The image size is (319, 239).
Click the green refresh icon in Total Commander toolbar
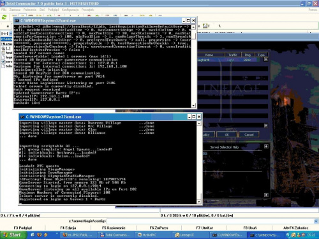pos(4,17)
